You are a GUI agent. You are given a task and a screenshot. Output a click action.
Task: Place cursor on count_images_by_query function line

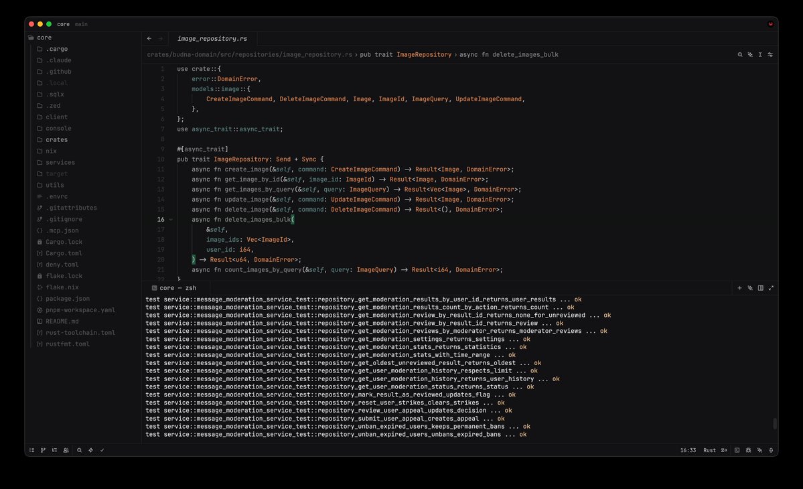[x=347, y=270]
